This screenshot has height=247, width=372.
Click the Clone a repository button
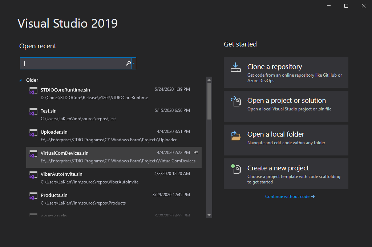(286, 72)
